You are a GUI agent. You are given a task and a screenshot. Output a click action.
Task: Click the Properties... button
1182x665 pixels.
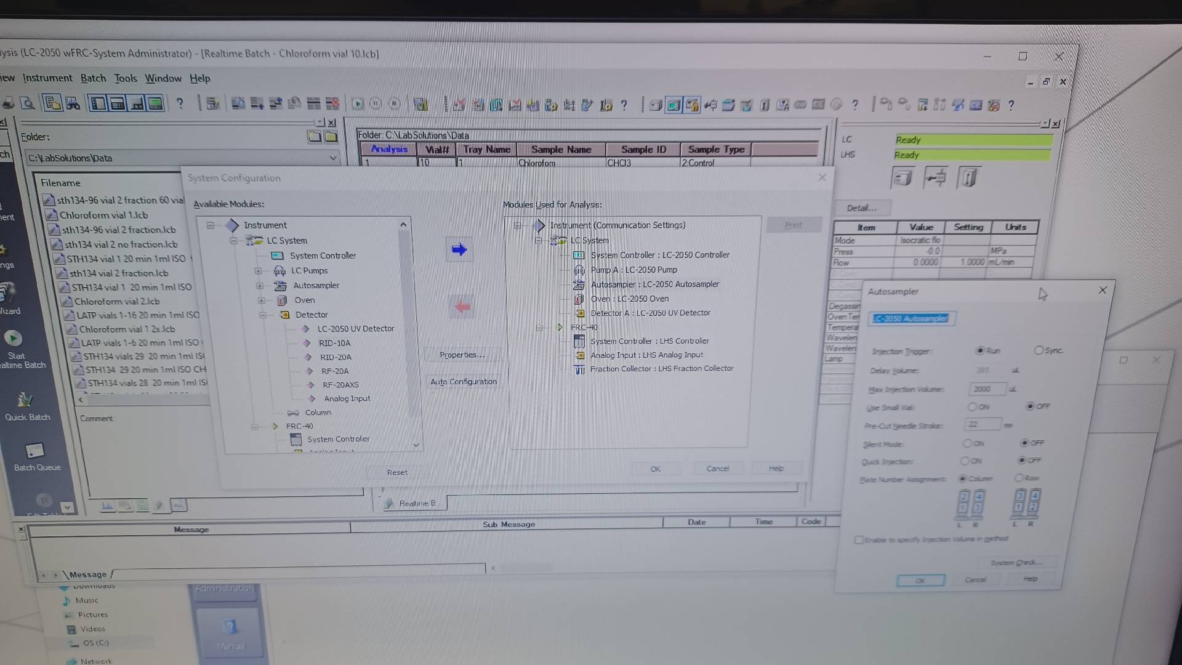point(462,355)
